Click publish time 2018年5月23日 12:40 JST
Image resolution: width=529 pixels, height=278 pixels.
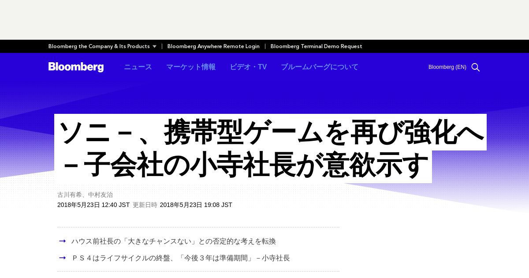[x=93, y=205]
